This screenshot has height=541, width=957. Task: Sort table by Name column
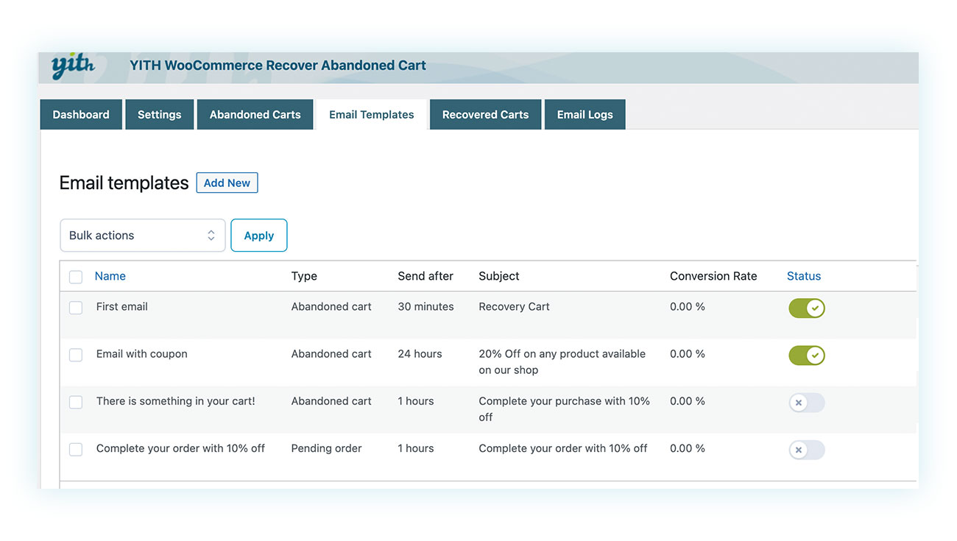pos(110,276)
